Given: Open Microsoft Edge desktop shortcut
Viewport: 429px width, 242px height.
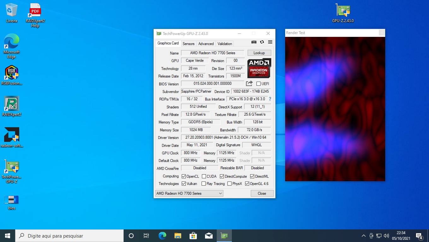Looking at the screenshot, I should point(12,46).
